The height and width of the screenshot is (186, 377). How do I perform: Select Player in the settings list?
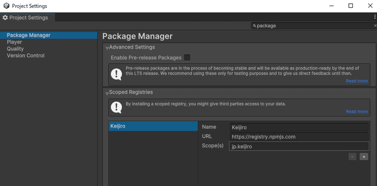coord(15,42)
